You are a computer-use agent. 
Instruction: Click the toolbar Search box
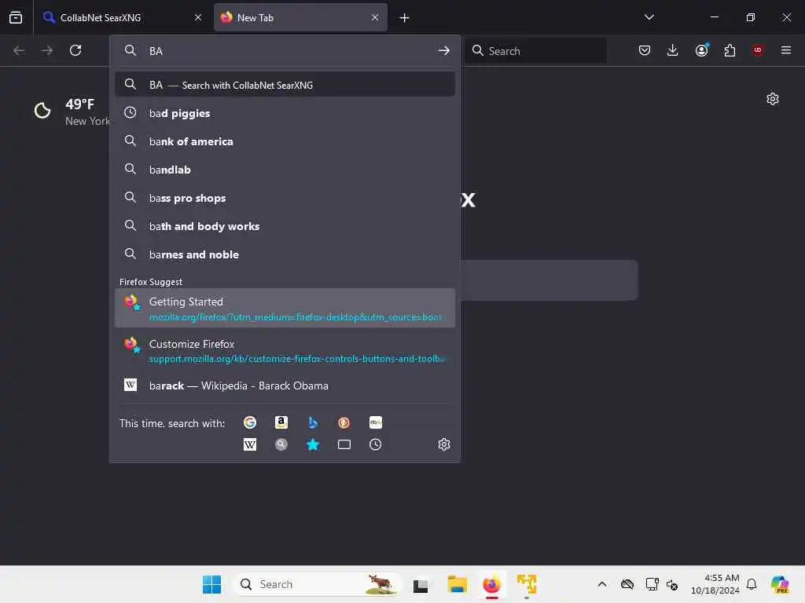tap(535, 51)
